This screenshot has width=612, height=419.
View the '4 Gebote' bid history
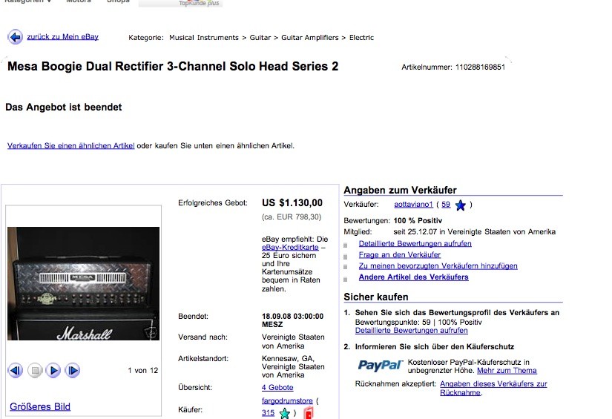(x=277, y=387)
